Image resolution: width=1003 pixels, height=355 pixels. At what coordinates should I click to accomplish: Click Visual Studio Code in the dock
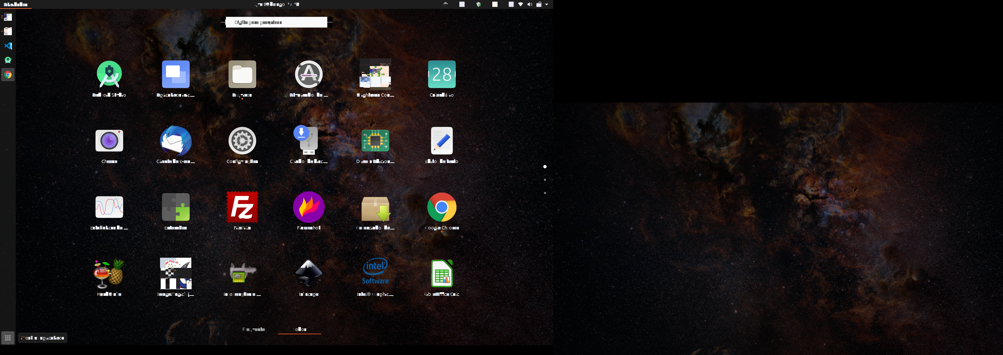click(8, 46)
